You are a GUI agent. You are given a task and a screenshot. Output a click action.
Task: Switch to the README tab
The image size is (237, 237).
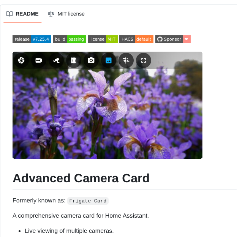22,14
